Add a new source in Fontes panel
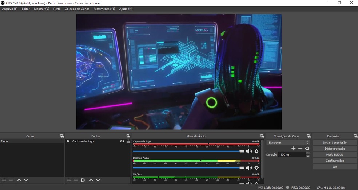Image resolution: width=358 pixels, height=190 pixels. [x=69, y=180]
